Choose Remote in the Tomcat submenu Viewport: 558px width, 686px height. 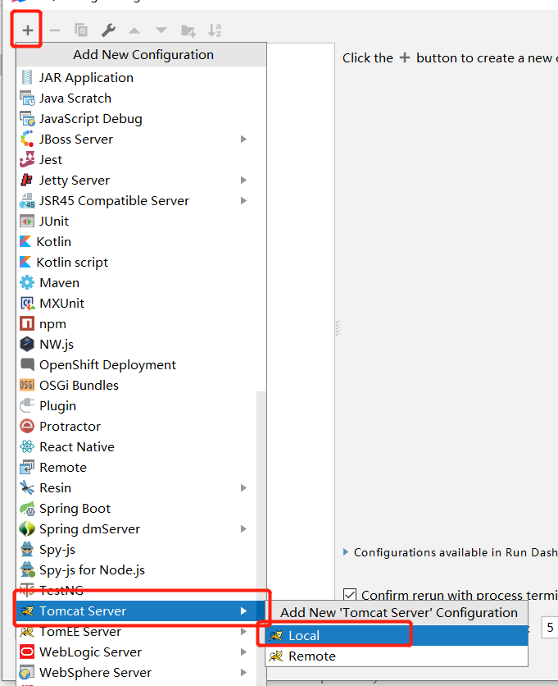point(397,656)
